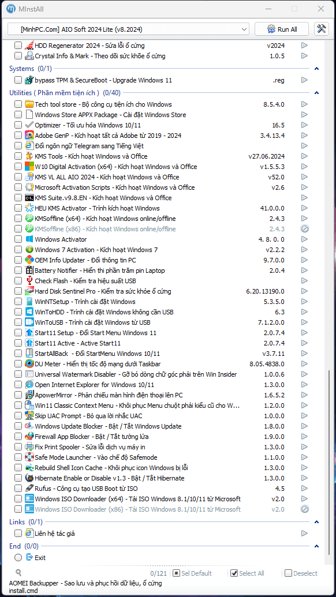
Task: Select Start11 Active row text
Action: click(78, 343)
